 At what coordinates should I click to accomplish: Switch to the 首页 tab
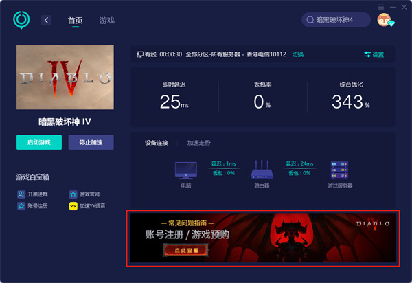click(x=75, y=21)
